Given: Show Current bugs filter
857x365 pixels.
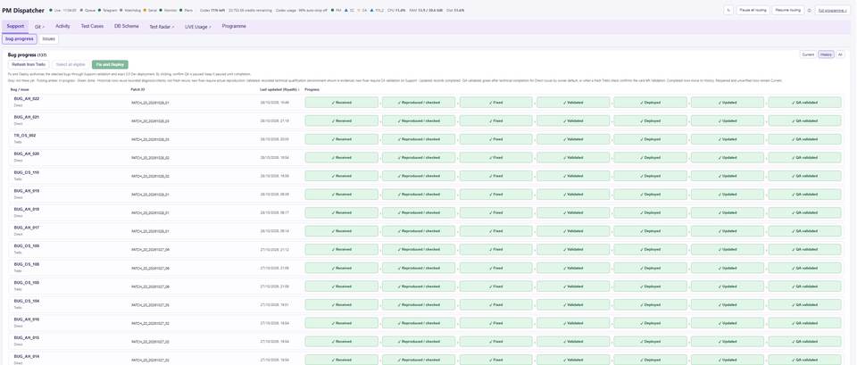Looking at the screenshot, I should click(x=808, y=54).
